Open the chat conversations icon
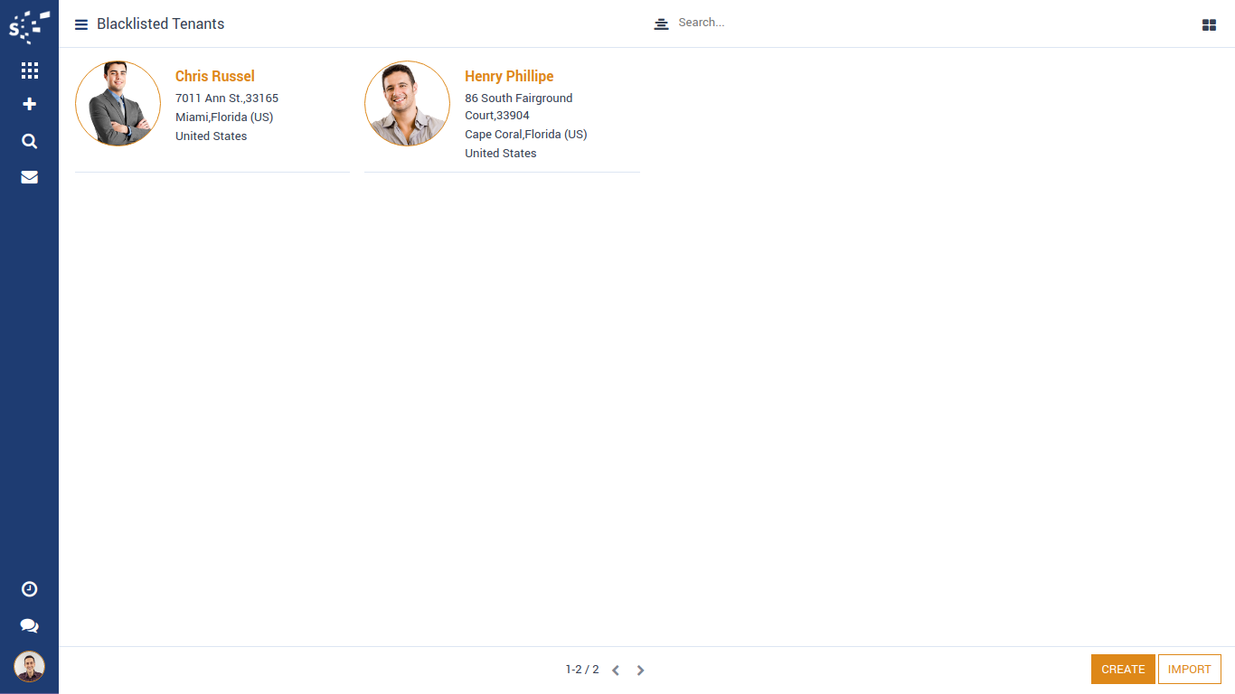 [29, 626]
